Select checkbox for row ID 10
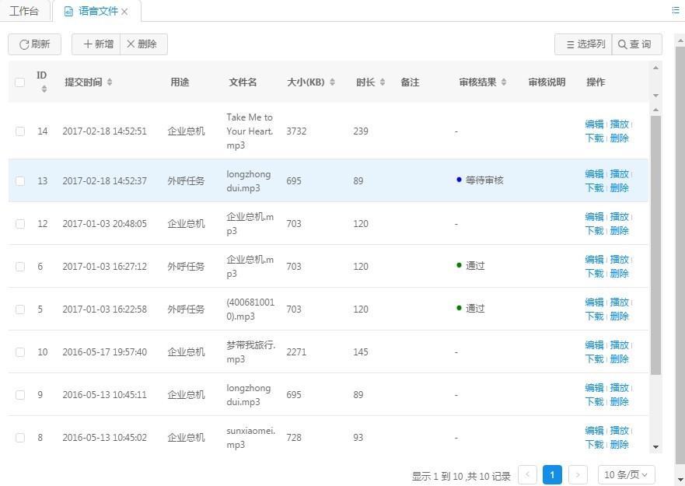The image size is (685, 486). point(20,352)
